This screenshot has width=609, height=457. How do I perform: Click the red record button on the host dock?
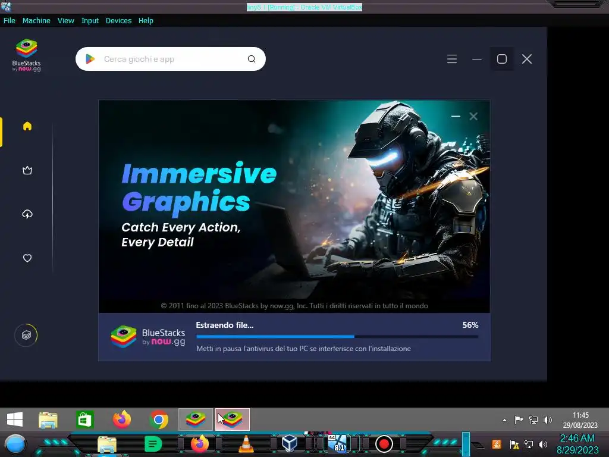click(384, 444)
